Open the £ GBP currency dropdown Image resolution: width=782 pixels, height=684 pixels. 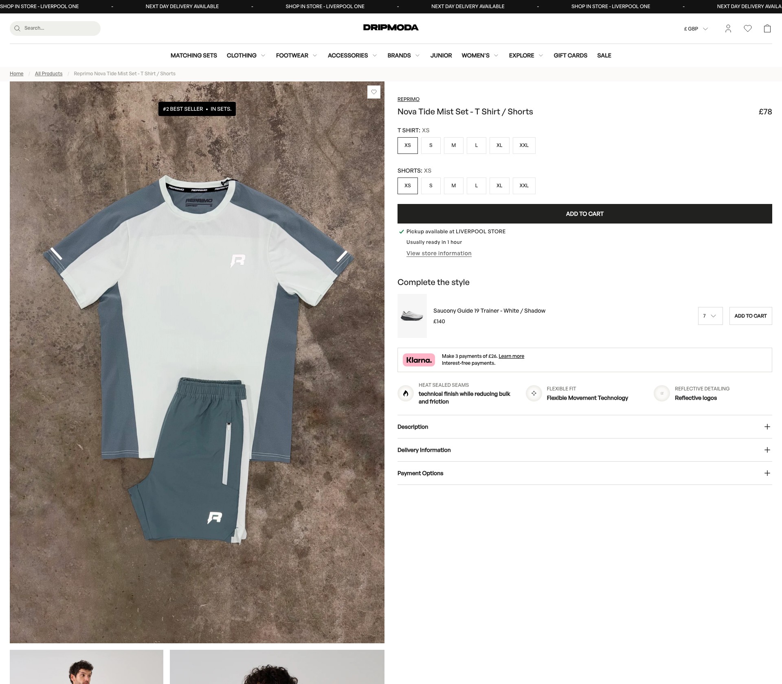coord(696,29)
